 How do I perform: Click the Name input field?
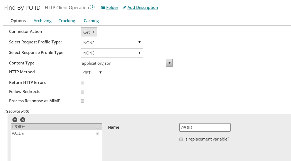[205, 127]
